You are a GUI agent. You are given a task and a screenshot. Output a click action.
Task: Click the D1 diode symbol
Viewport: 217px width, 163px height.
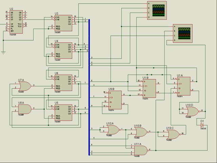202,125
